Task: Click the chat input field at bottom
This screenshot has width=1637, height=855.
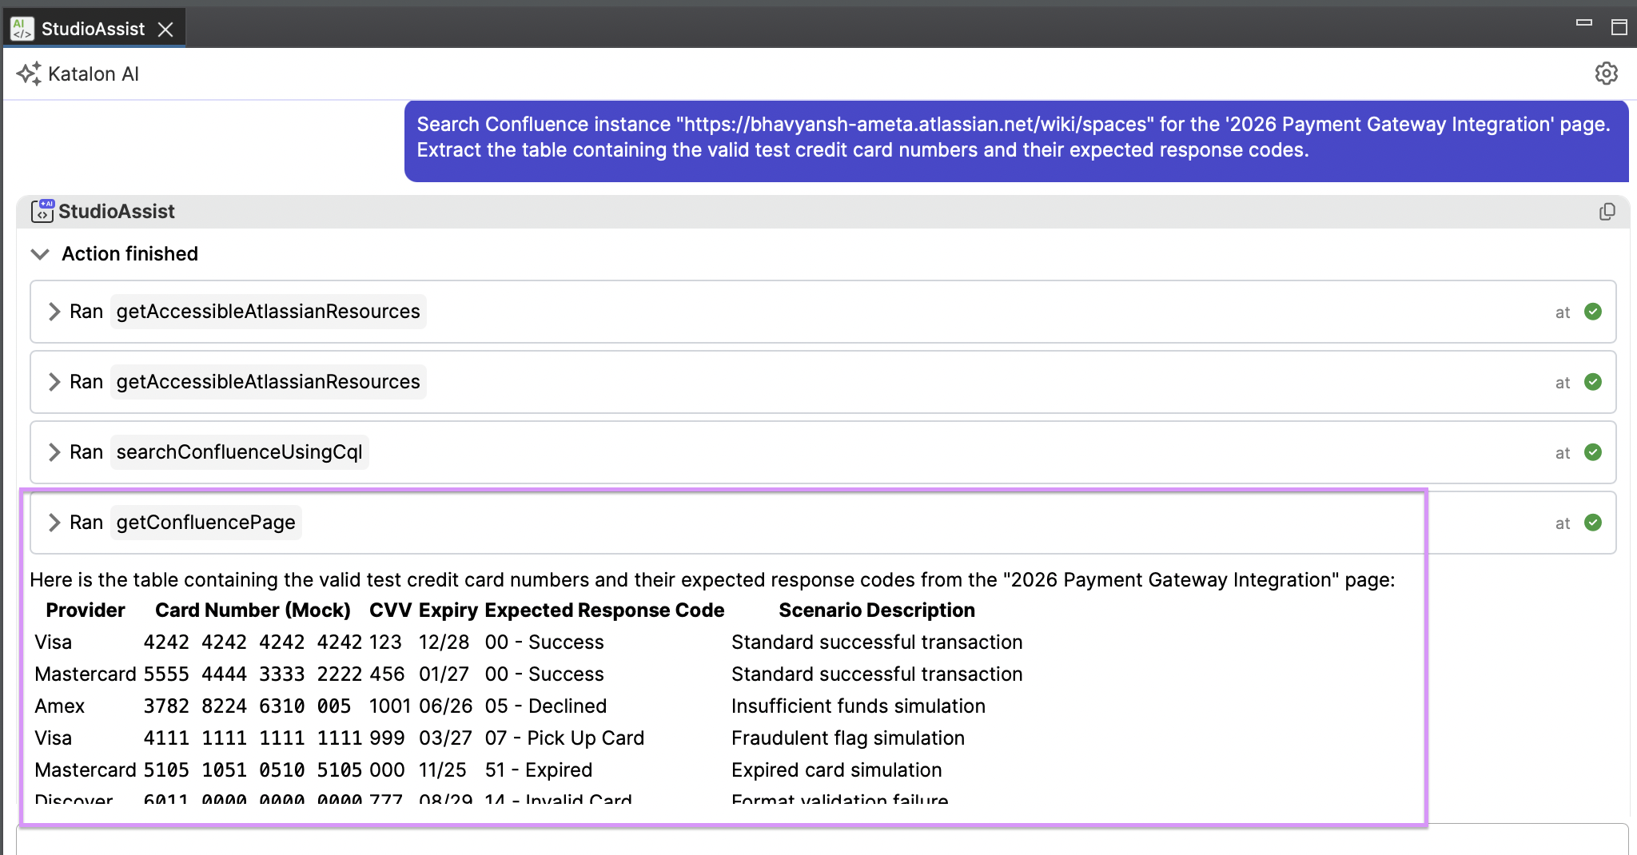Action: [822, 841]
